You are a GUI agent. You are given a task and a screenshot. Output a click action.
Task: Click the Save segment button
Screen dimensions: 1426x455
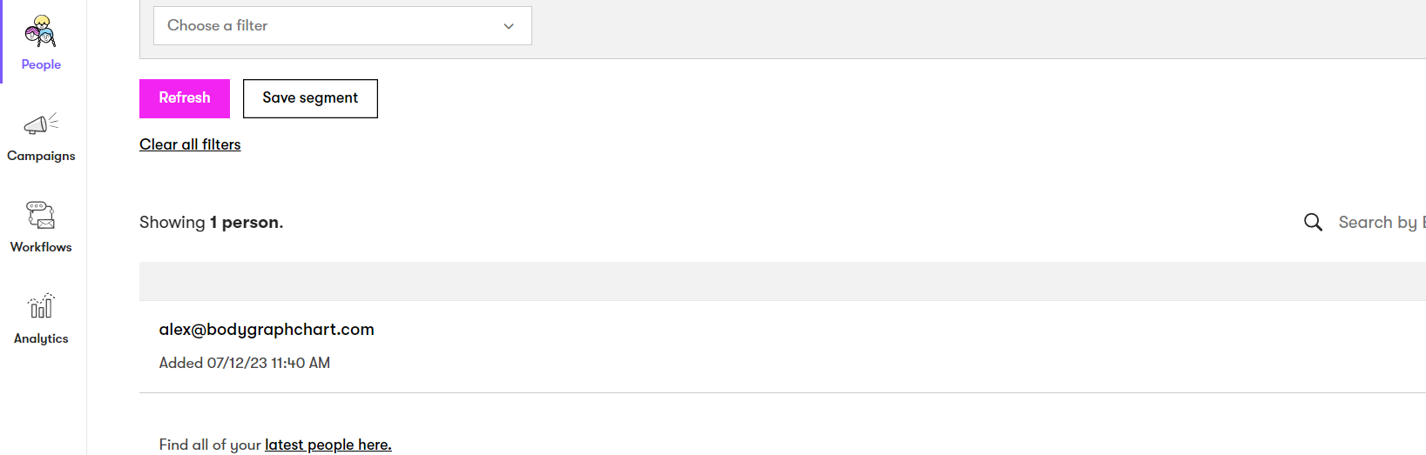pos(310,98)
